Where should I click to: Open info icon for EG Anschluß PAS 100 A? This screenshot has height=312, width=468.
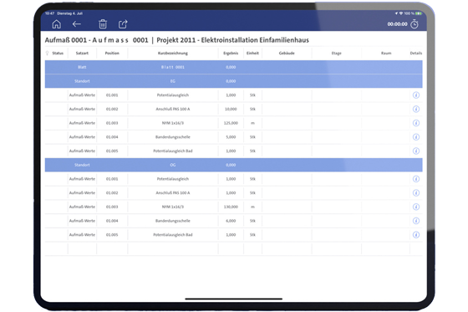[416, 109]
